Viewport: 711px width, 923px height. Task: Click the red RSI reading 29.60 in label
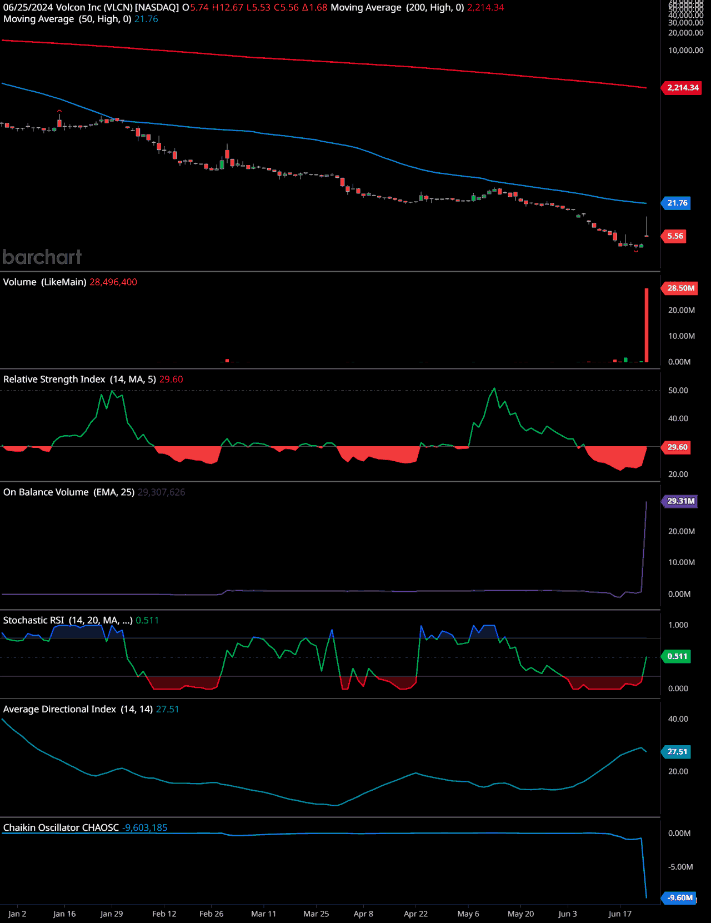tap(171, 380)
